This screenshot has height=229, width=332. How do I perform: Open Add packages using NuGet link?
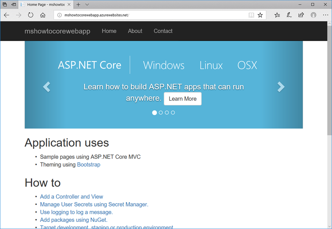[74, 220]
